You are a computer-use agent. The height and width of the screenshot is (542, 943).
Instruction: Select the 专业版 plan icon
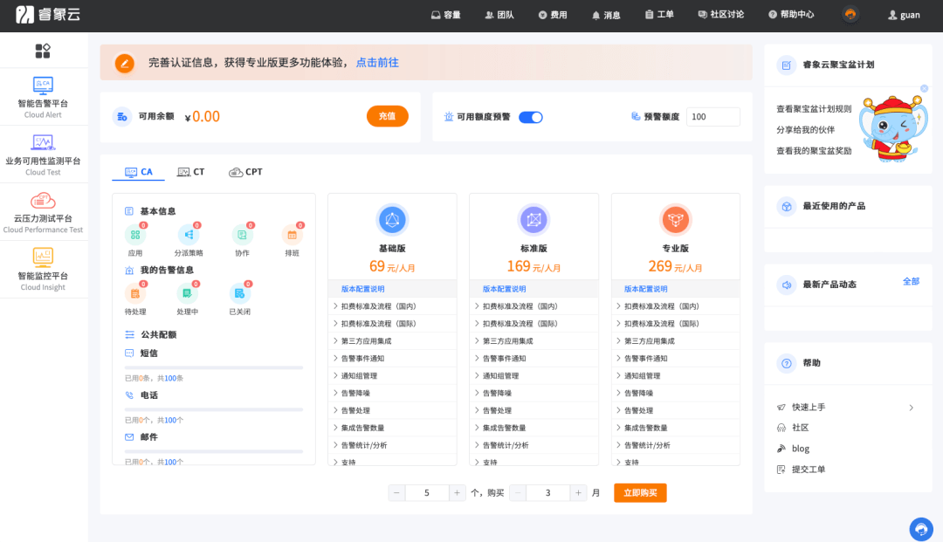tap(675, 220)
